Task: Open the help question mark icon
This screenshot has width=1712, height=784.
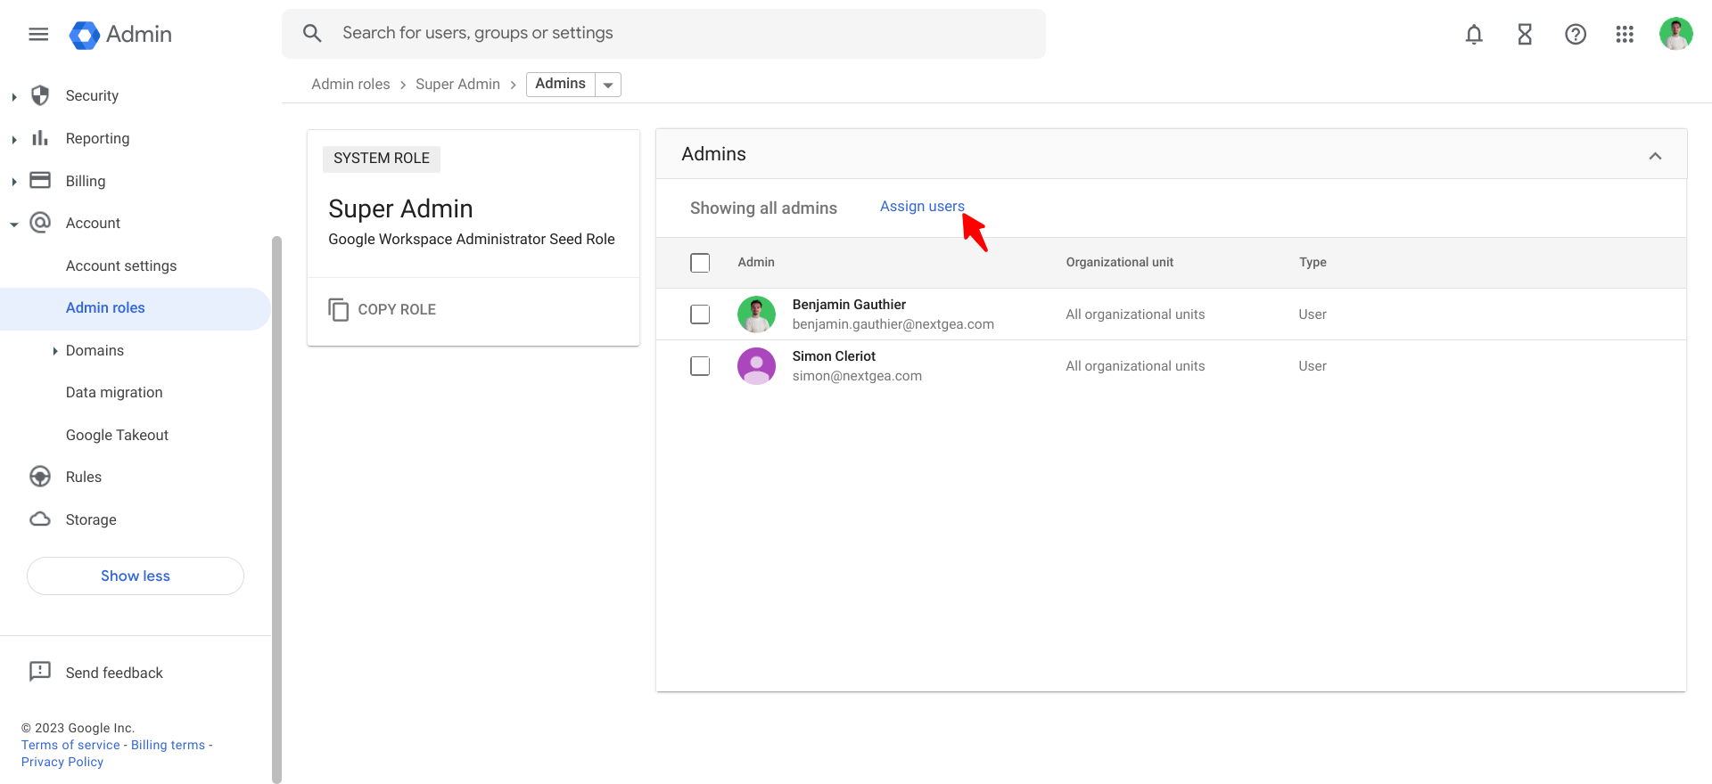Action: tap(1576, 34)
